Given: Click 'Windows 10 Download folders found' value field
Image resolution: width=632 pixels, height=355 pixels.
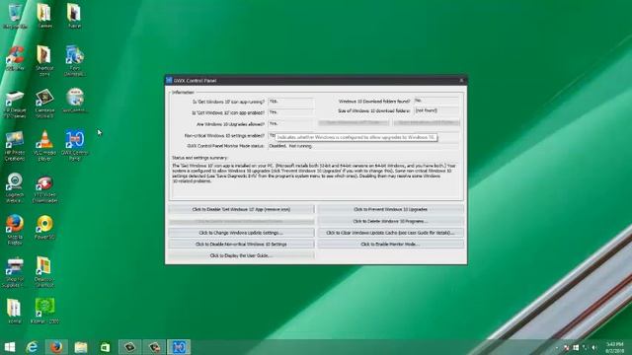Looking at the screenshot, I should (x=436, y=101).
